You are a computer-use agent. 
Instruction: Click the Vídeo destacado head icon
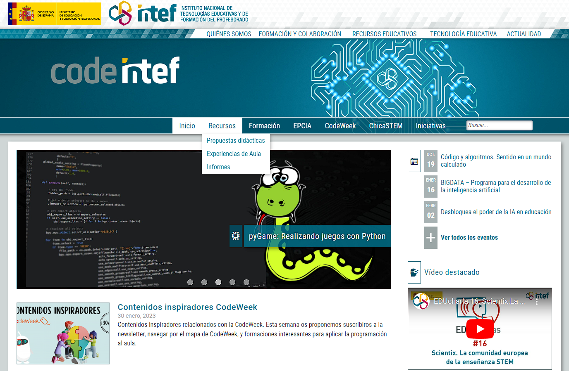[414, 272]
